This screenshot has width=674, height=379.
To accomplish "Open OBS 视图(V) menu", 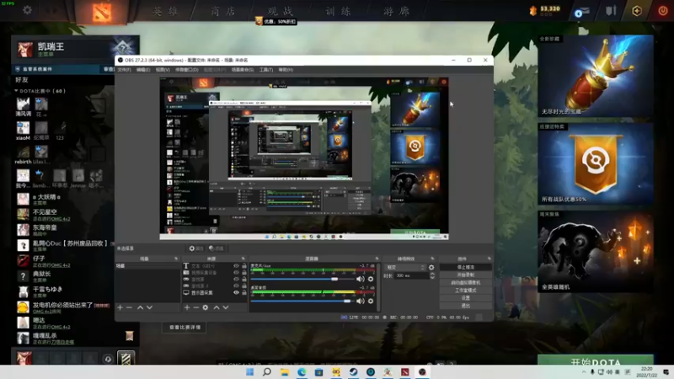I will tap(163, 70).
